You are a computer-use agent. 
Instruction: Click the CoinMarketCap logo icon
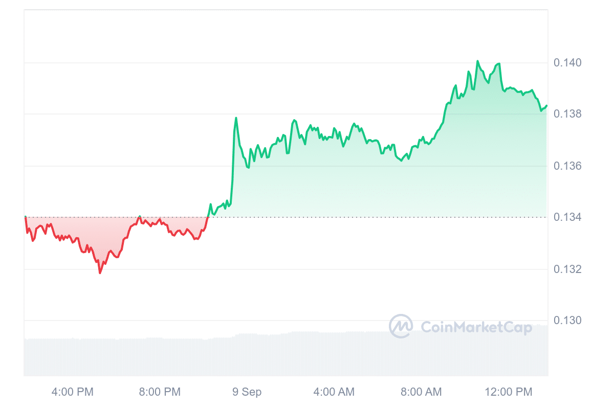click(401, 326)
